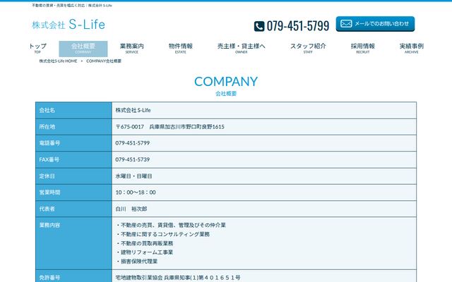The width and height of the screenshot is (452, 282).
Task: Click 株式会社 S-Life table value
Action: [133, 110]
